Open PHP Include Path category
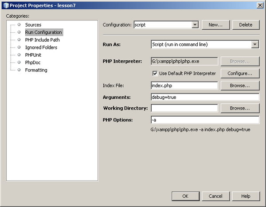The width and height of the screenshot is (266, 207). pyautogui.click(x=42, y=40)
